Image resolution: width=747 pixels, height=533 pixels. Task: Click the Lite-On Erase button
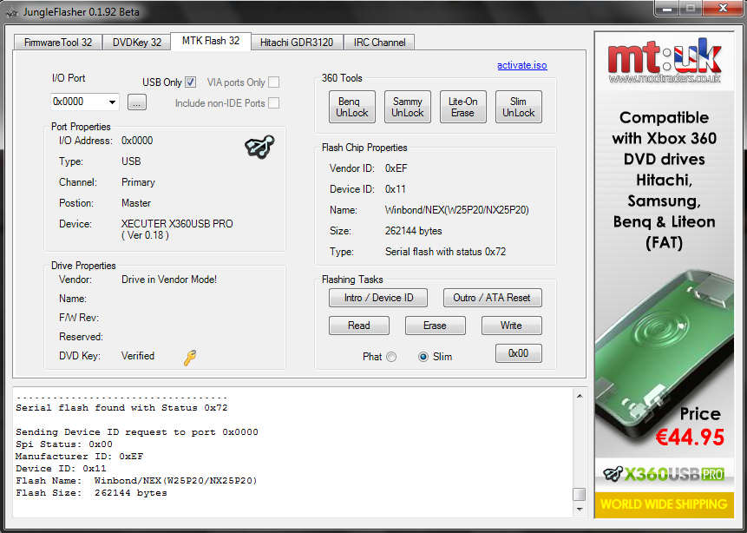pyautogui.click(x=462, y=107)
